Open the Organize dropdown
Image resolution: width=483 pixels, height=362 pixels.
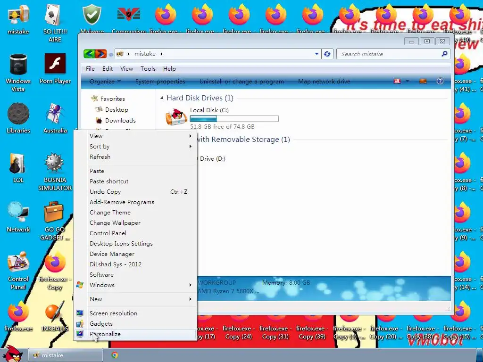(105, 81)
